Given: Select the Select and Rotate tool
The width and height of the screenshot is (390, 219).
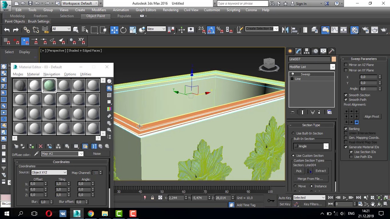Looking at the screenshot, I should 123,30.
